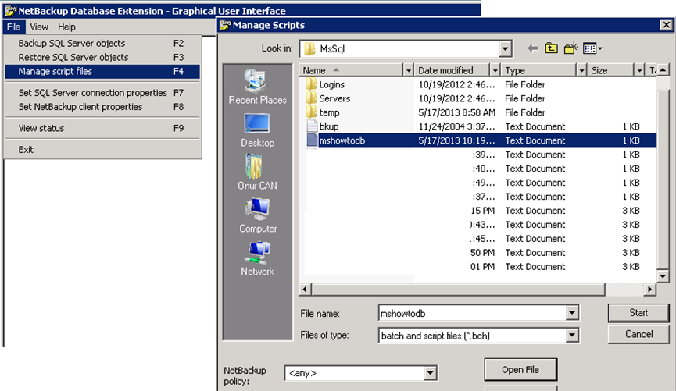Viewport: 676px width, 391px height.
Task: Open the Type column filter arrow
Action: click(581, 70)
